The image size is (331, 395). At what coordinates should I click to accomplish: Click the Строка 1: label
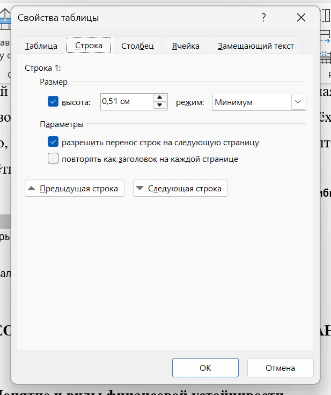pos(43,68)
